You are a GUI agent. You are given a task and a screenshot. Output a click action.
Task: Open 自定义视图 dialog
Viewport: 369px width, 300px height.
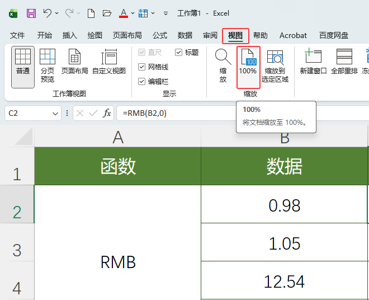point(109,62)
